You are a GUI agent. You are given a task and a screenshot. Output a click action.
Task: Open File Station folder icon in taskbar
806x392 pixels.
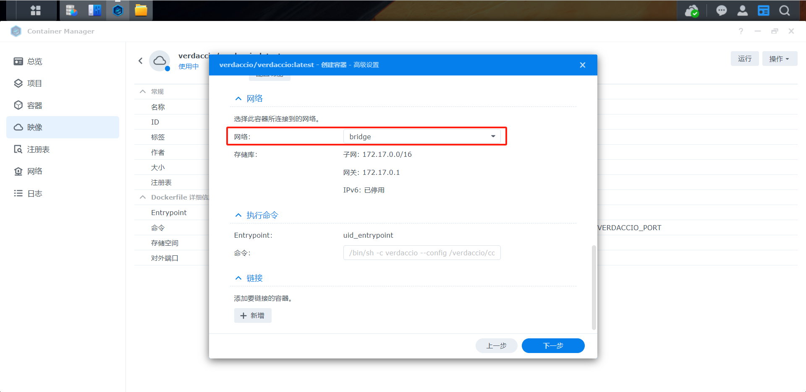point(141,10)
